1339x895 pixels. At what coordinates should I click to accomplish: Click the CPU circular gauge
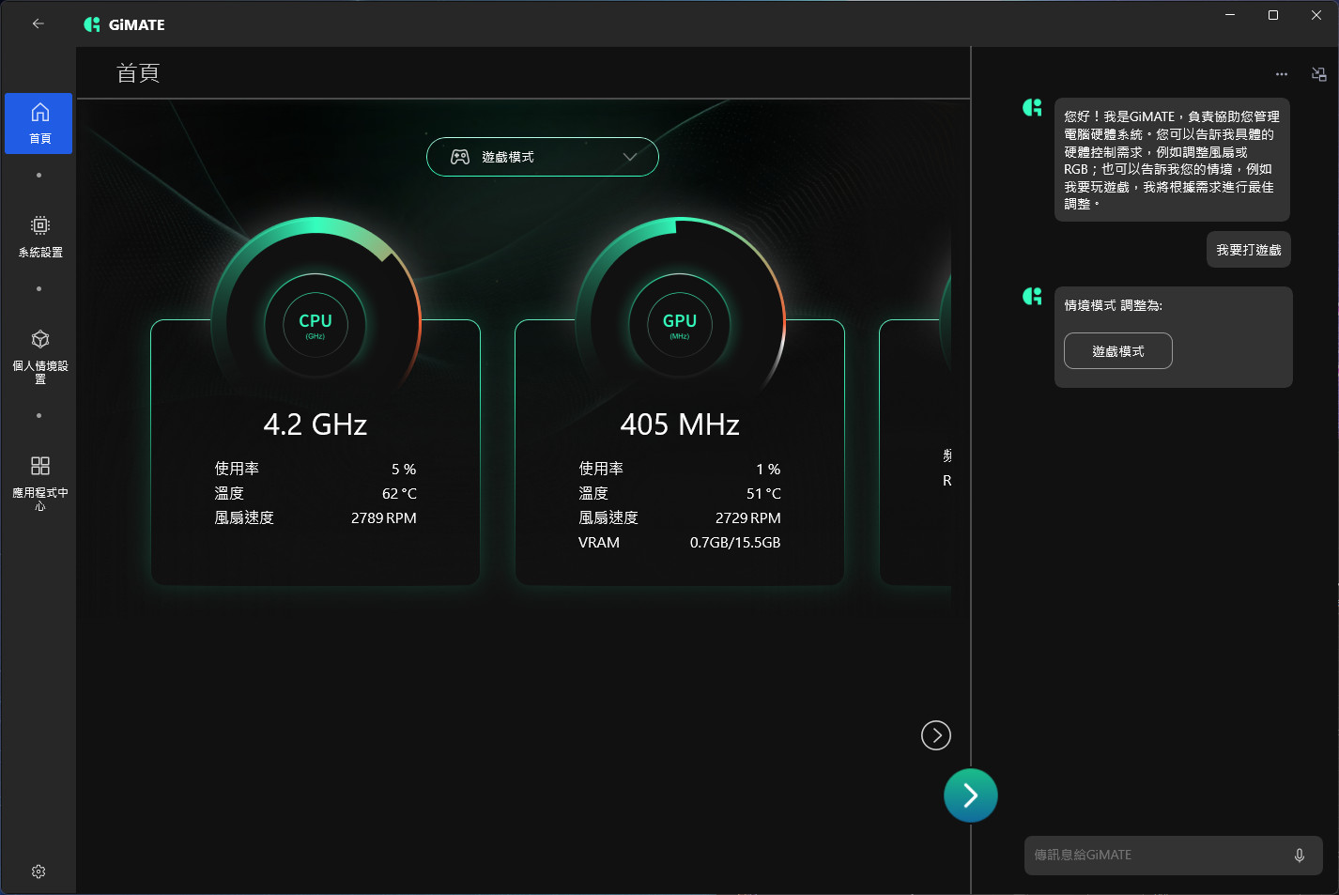coord(316,324)
